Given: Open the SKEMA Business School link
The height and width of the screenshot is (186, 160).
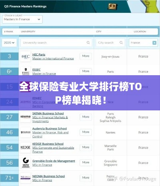Looking at the screenshot, I should tap(48, 114).
